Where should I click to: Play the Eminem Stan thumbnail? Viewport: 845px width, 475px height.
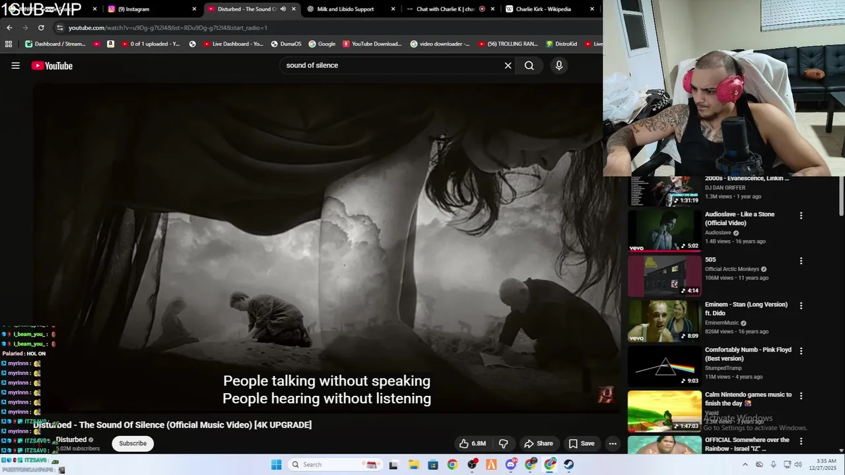(664, 321)
